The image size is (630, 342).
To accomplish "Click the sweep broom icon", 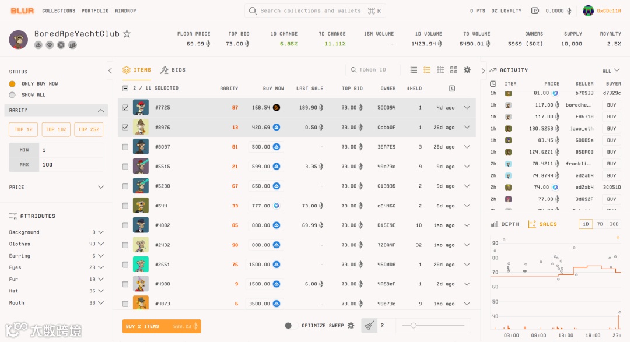I will (x=369, y=326).
